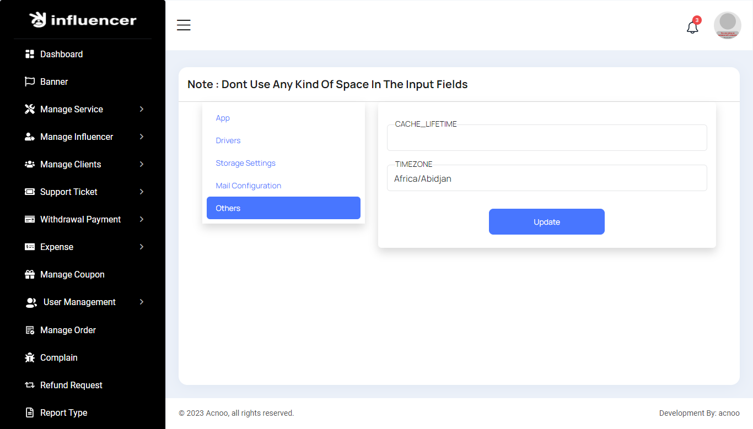Switch to the Mail Configuration tab
This screenshot has height=429, width=753.
249,186
